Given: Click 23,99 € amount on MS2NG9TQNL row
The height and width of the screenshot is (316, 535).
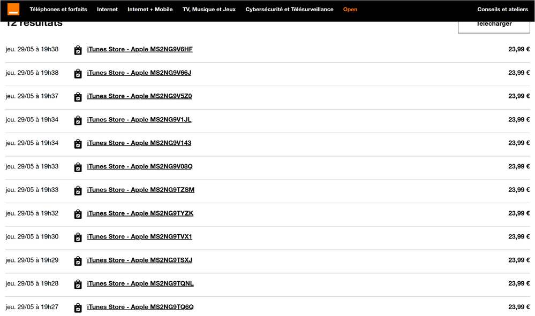Looking at the screenshot, I should click(x=519, y=283).
